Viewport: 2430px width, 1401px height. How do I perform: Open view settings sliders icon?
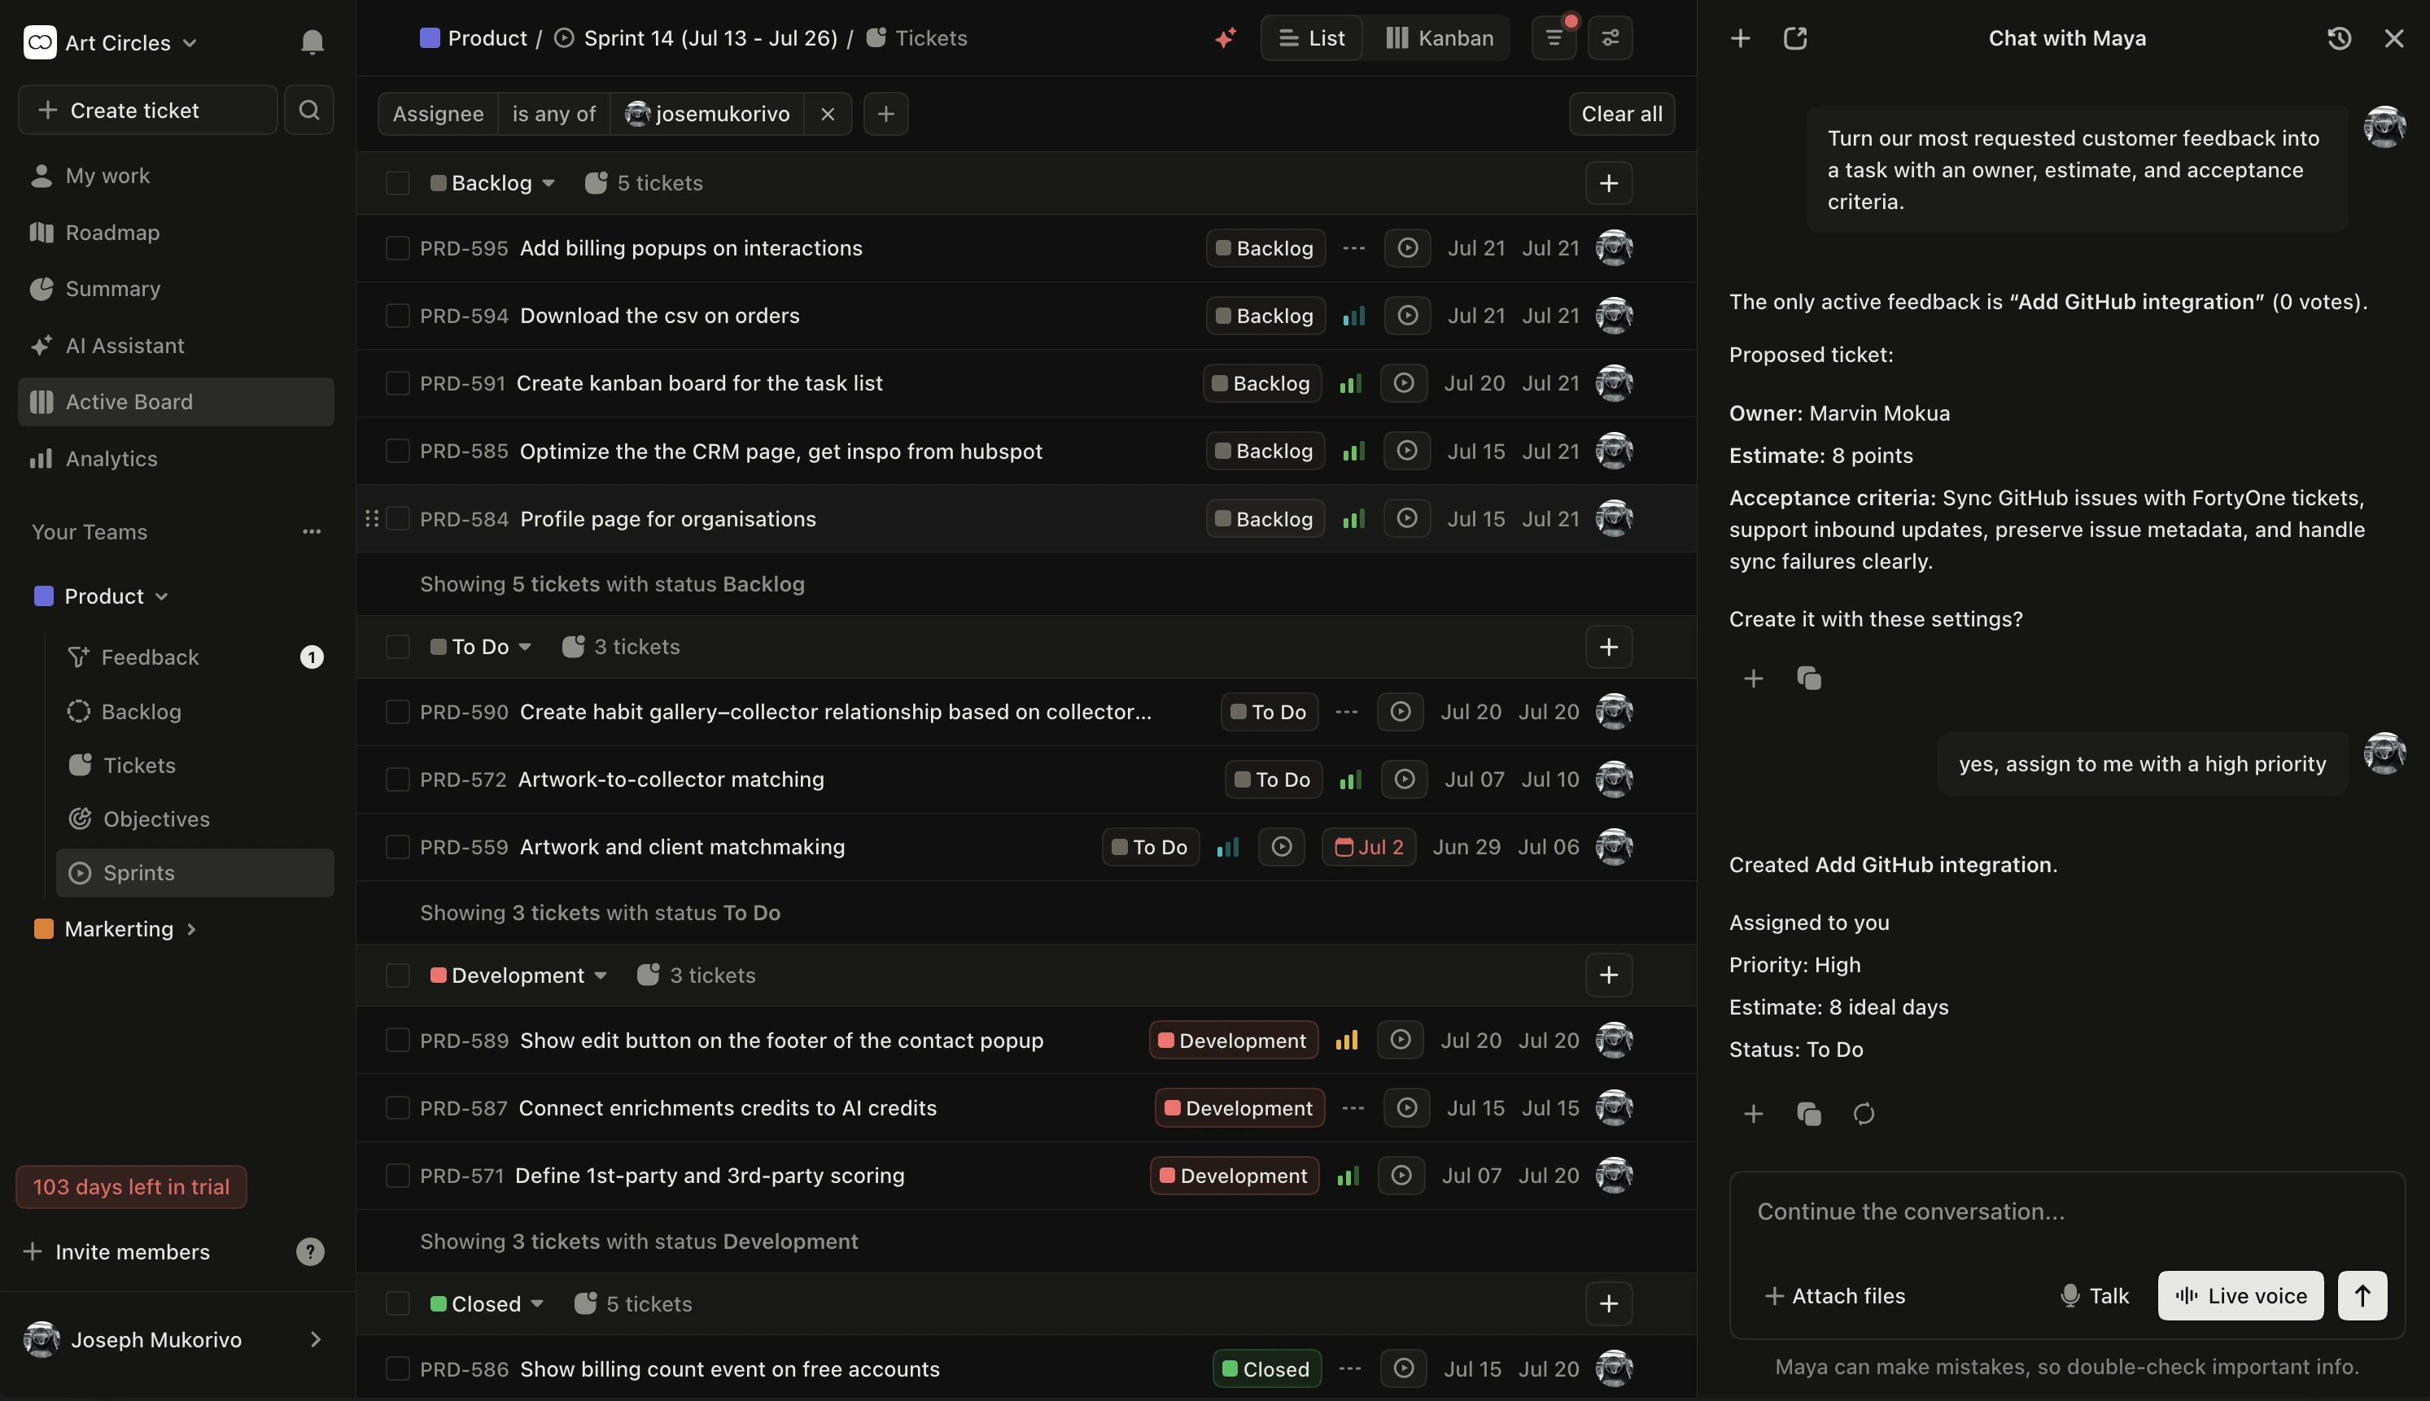point(1610,38)
